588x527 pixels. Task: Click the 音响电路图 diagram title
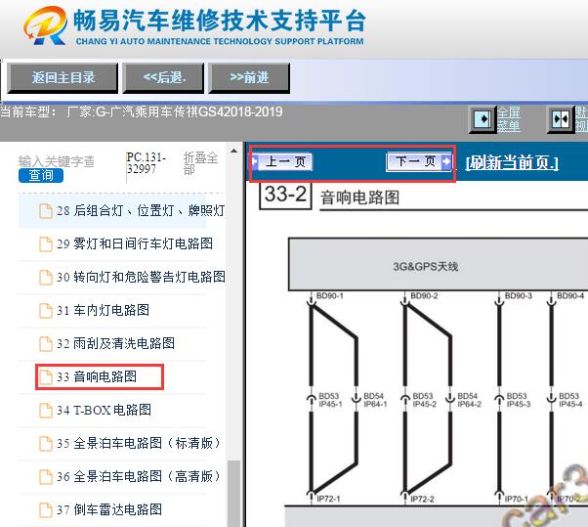[359, 198]
